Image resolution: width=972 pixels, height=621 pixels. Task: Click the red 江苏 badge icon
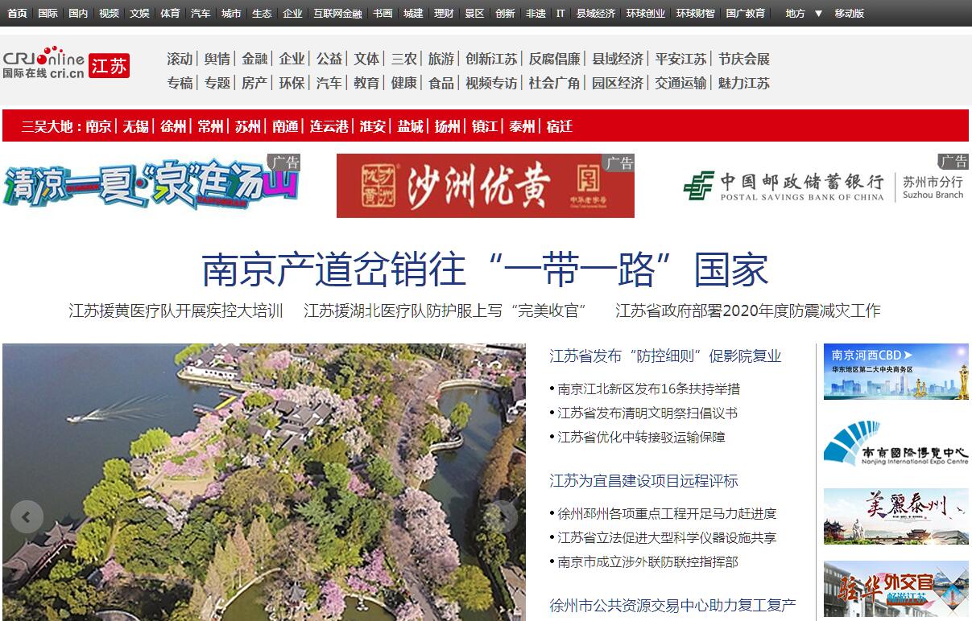(x=109, y=66)
